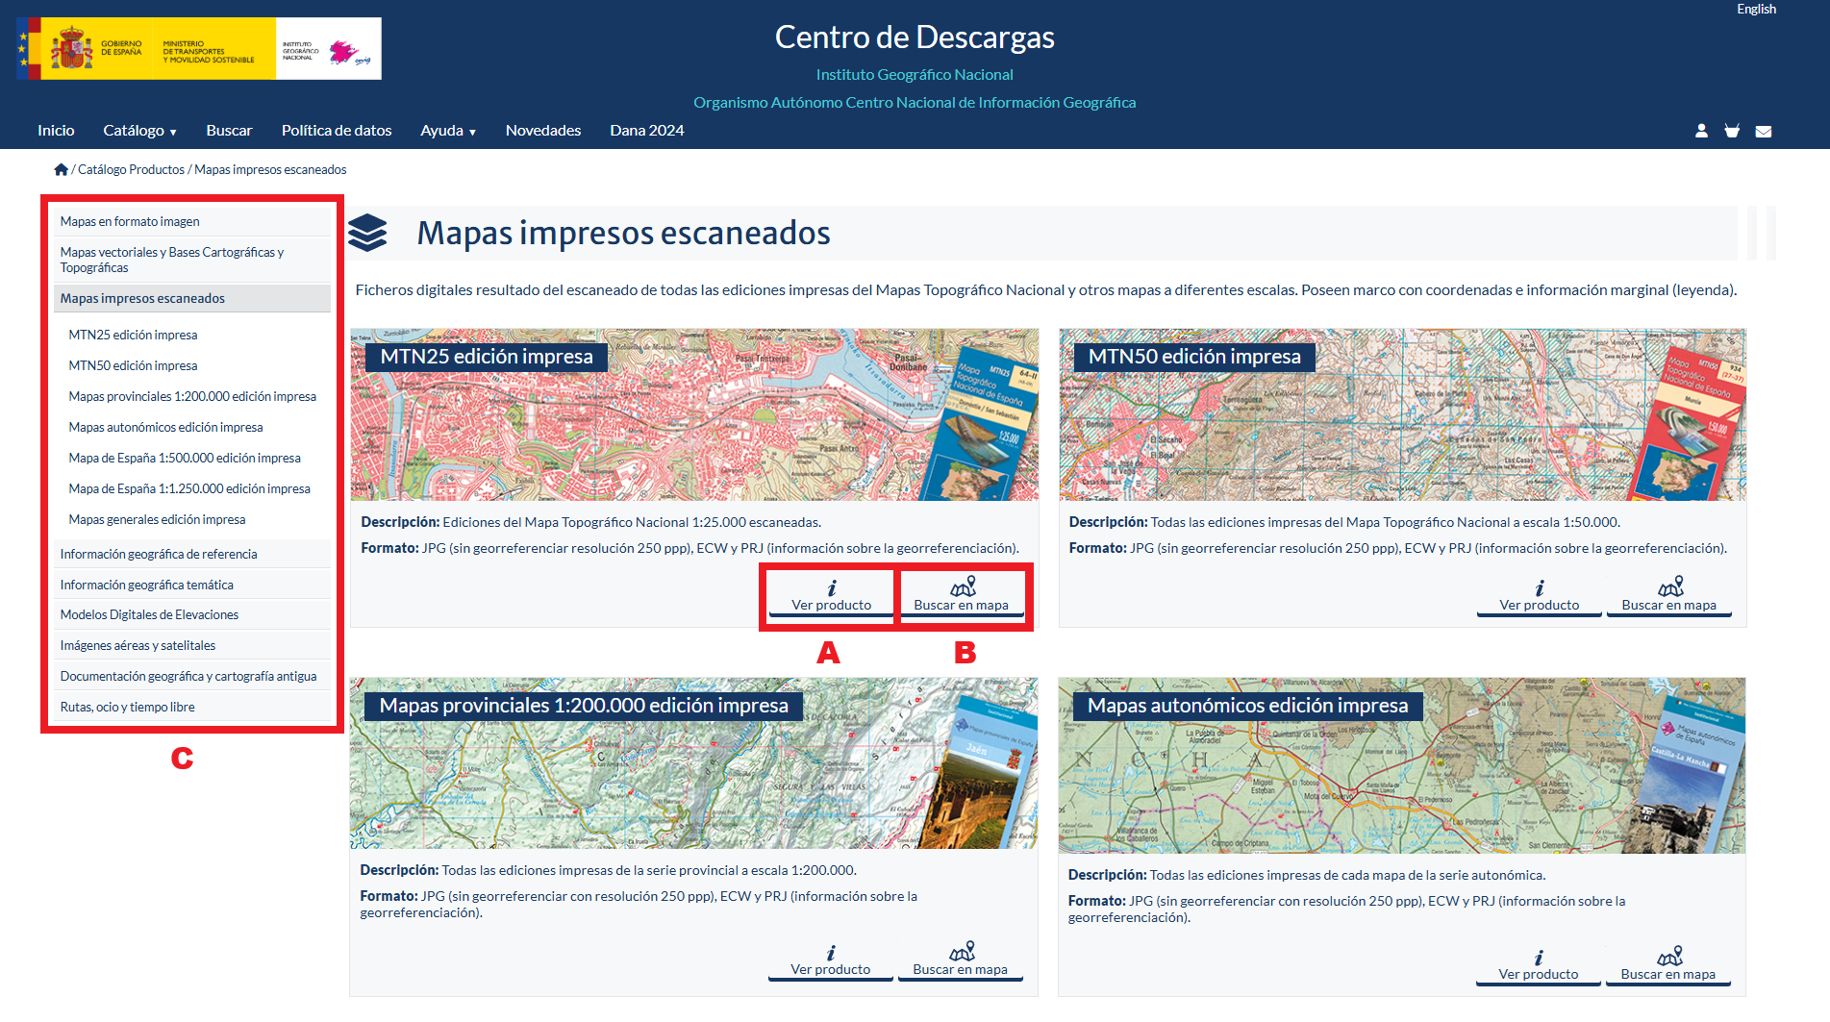1830x1022 pixels.
Task: Open Catálogo Productos breadcrumb link
Action: click(x=131, y=170)
